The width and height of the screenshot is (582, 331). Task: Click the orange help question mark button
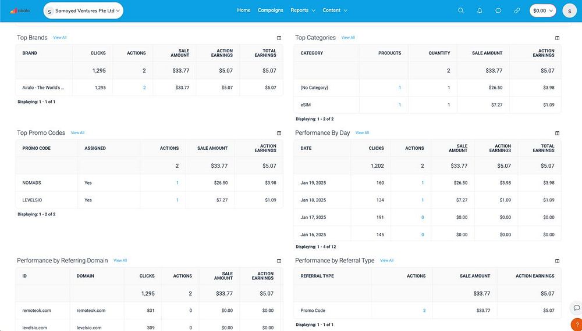[576, 325]
